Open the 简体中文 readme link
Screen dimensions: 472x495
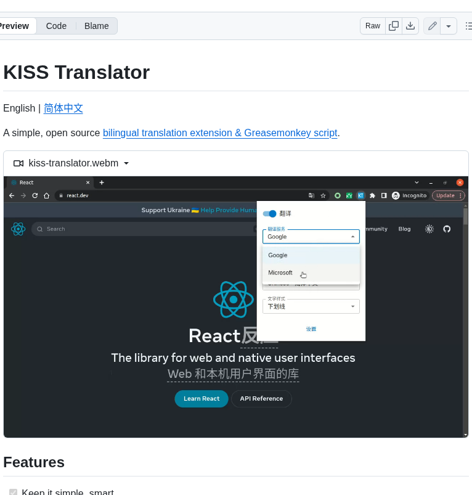point(63,108)
